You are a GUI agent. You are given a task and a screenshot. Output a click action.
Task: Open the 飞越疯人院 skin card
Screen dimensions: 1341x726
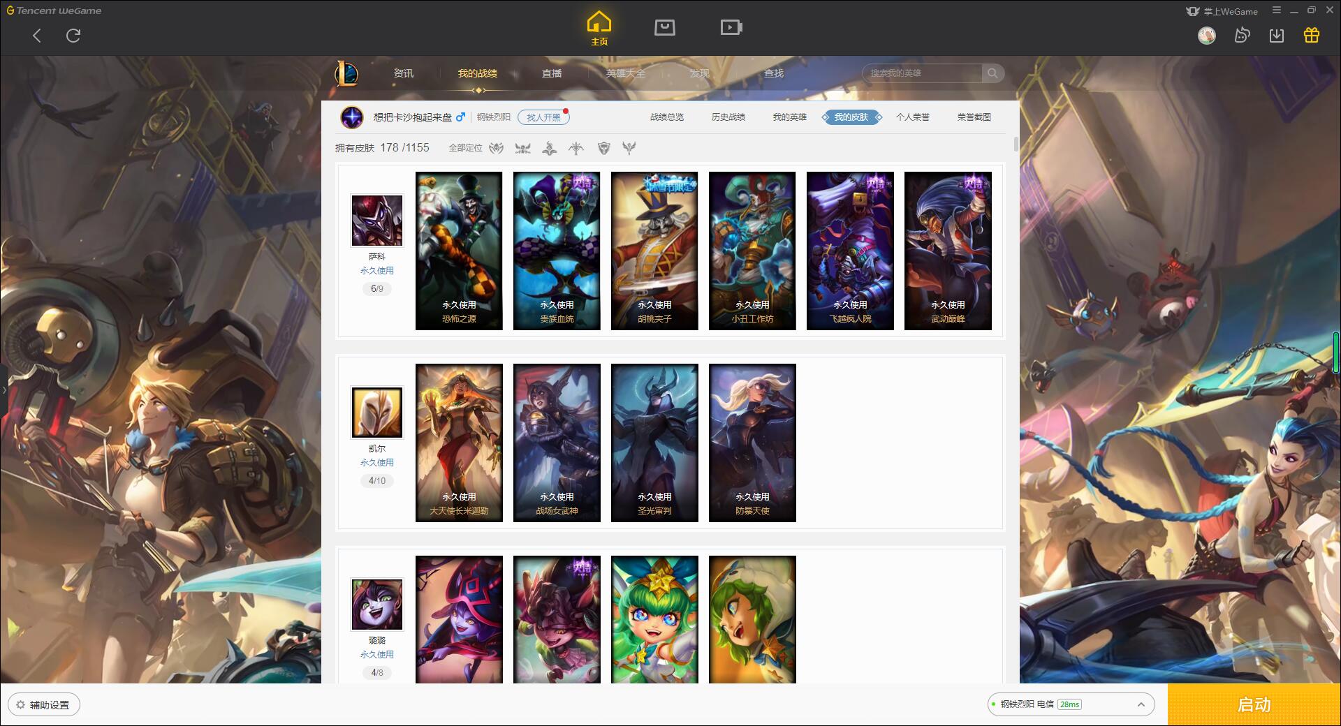pyautogui.click(x=850, y=251)
